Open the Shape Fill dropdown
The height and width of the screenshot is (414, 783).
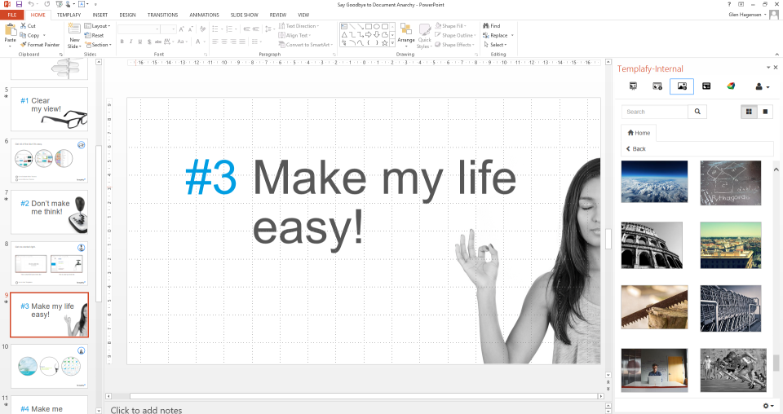coord(450,26)
